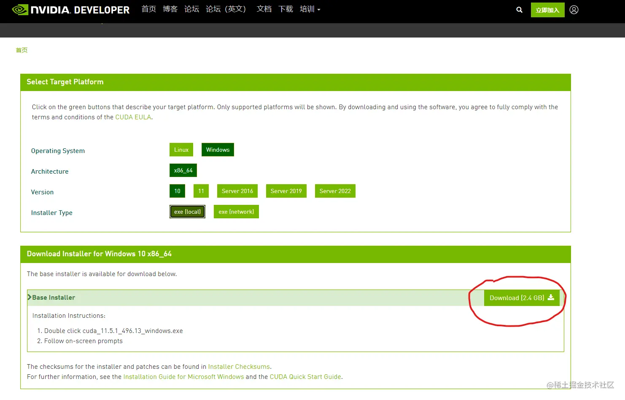The height and width of the screenshot is (400, 625).
Task: Click 'Download Installer for Windows 10 x86_64' header
Action: pos(99,254)
